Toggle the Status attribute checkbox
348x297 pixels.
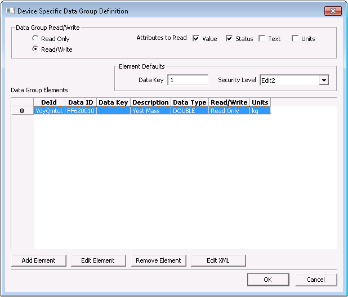(x=229, y=39)
